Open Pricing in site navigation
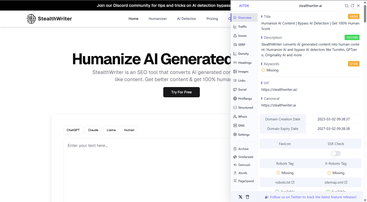Image resolution: width=367 pixels, height=202 pixels. 212,19
